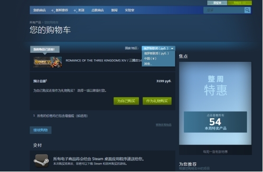The image size is (263, 172).
Task: Click the 您的物品已添加! notification
Action: 45,49
